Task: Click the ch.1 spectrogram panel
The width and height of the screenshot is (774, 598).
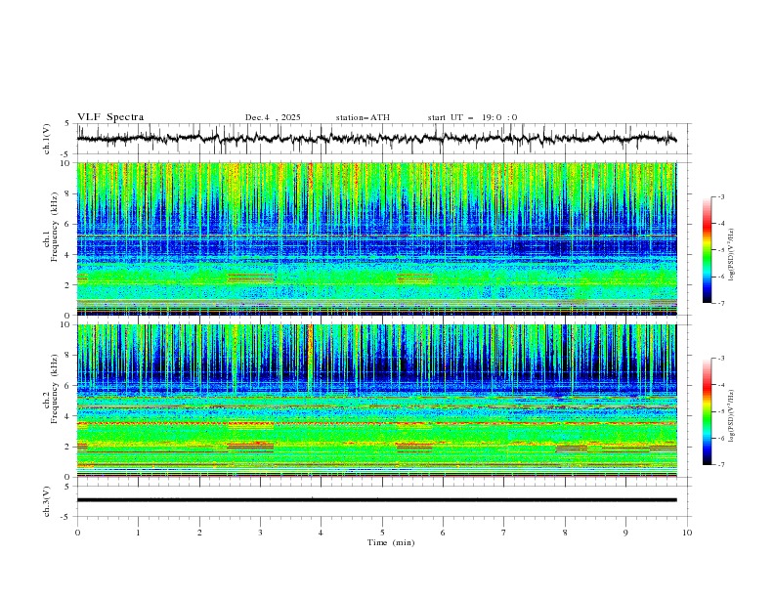Action: [x=376, y=238]
